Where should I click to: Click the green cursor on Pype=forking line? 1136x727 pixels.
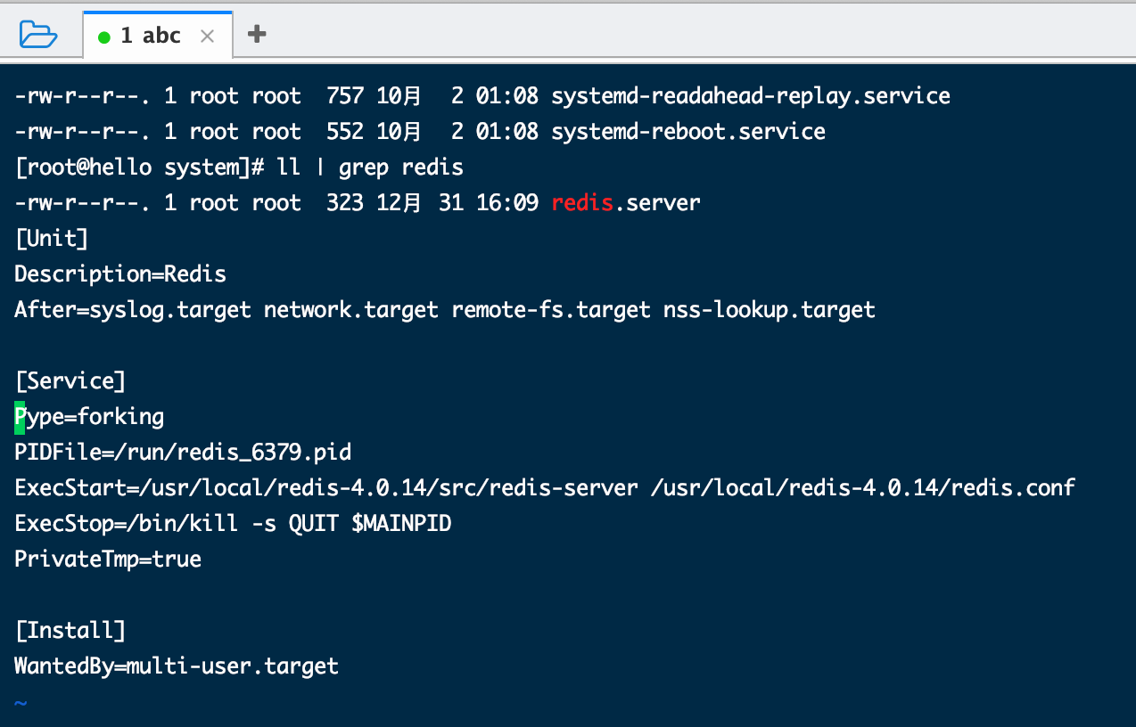coord(20,417)
